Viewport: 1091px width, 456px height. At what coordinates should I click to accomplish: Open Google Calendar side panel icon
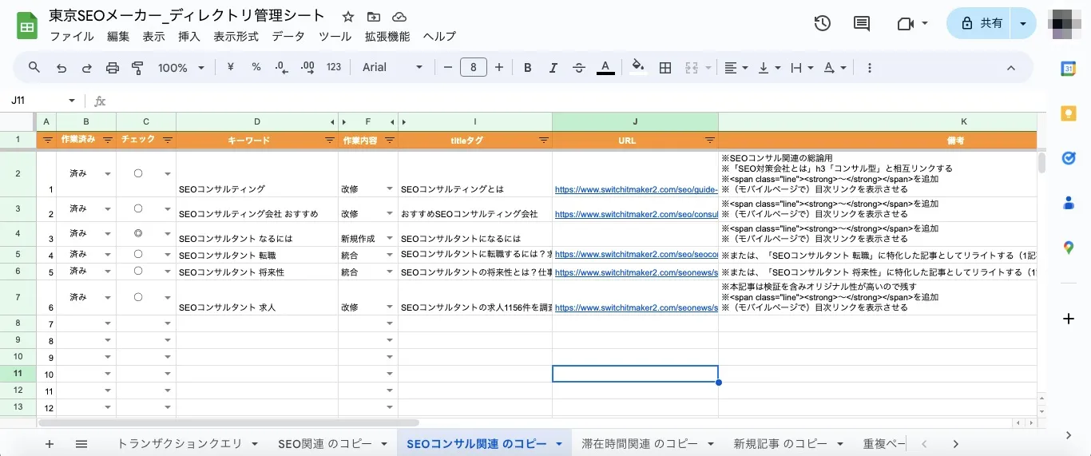pyautogui.click(x=1069, y=69)
